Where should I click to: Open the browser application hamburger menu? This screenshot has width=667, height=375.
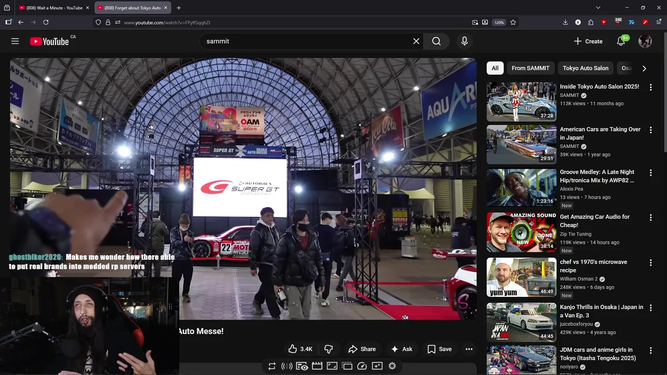659,22
